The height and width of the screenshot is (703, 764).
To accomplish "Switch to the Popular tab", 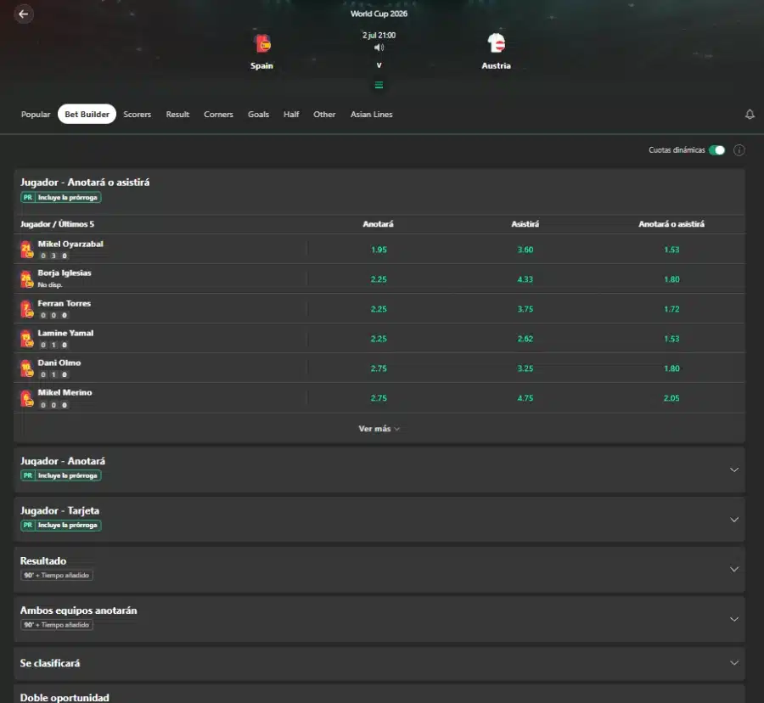I will (x=36, y=114).
